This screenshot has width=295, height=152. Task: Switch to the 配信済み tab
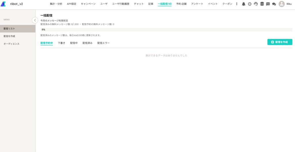pos(87,43)
